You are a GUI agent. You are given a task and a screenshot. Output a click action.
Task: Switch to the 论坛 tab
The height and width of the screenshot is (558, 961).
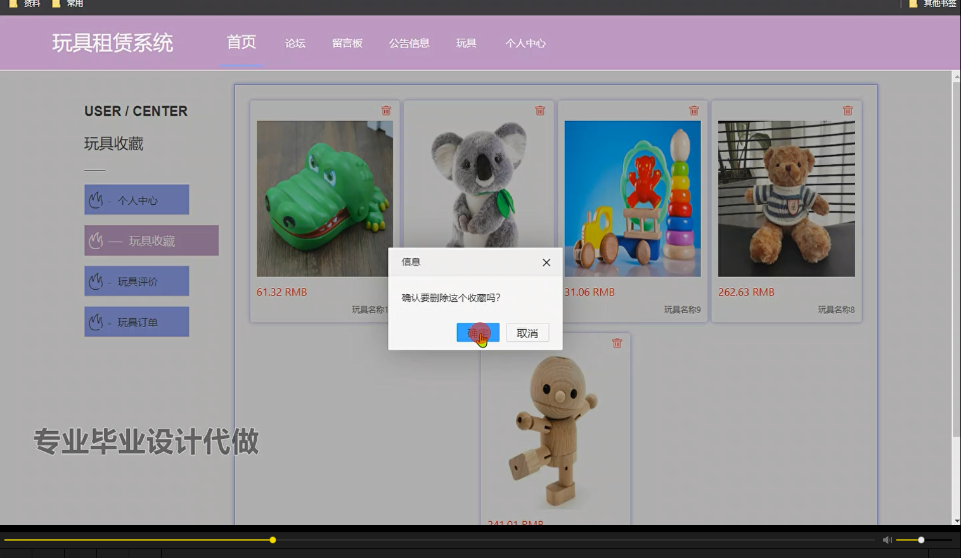[294, 43]
